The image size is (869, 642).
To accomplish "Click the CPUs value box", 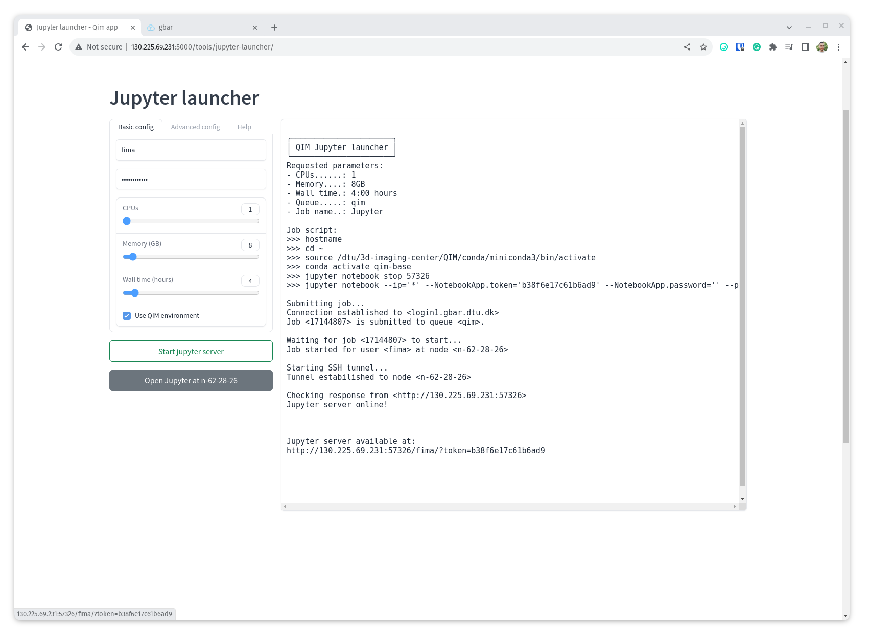I will pyautogui.click(x=250, y=209).
